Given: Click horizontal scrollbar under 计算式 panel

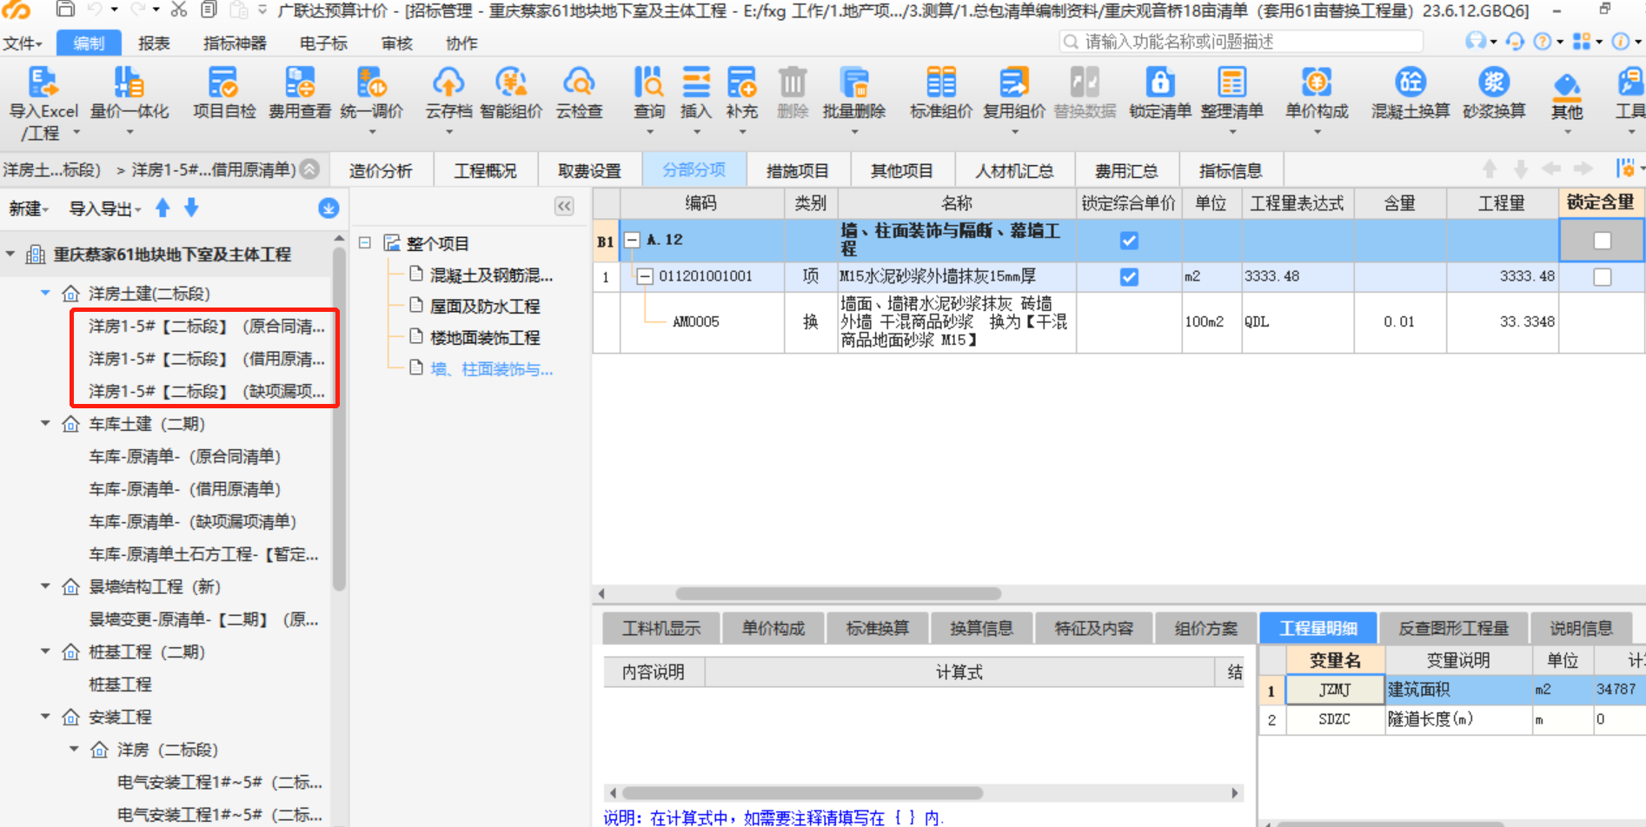Looking at the screenshot, I should [x=803, y=793].
